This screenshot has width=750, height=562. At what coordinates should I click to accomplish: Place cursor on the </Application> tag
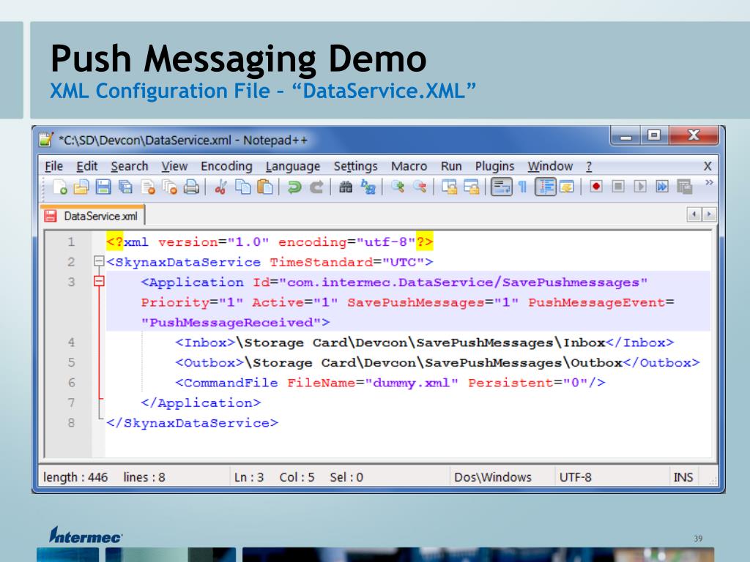tap(201, 402)
